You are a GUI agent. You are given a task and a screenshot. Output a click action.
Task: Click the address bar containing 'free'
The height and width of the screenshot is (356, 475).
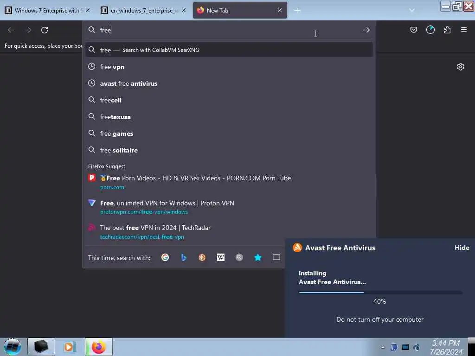229,30
